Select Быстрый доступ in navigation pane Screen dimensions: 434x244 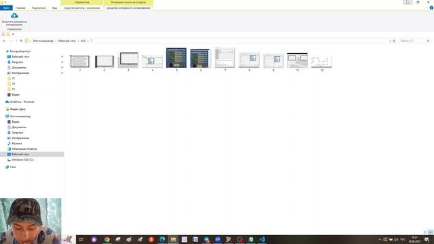(x=20, y=52)
